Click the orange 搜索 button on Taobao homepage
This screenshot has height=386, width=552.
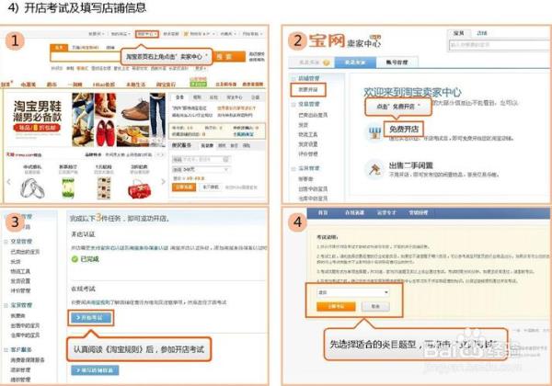228,57
